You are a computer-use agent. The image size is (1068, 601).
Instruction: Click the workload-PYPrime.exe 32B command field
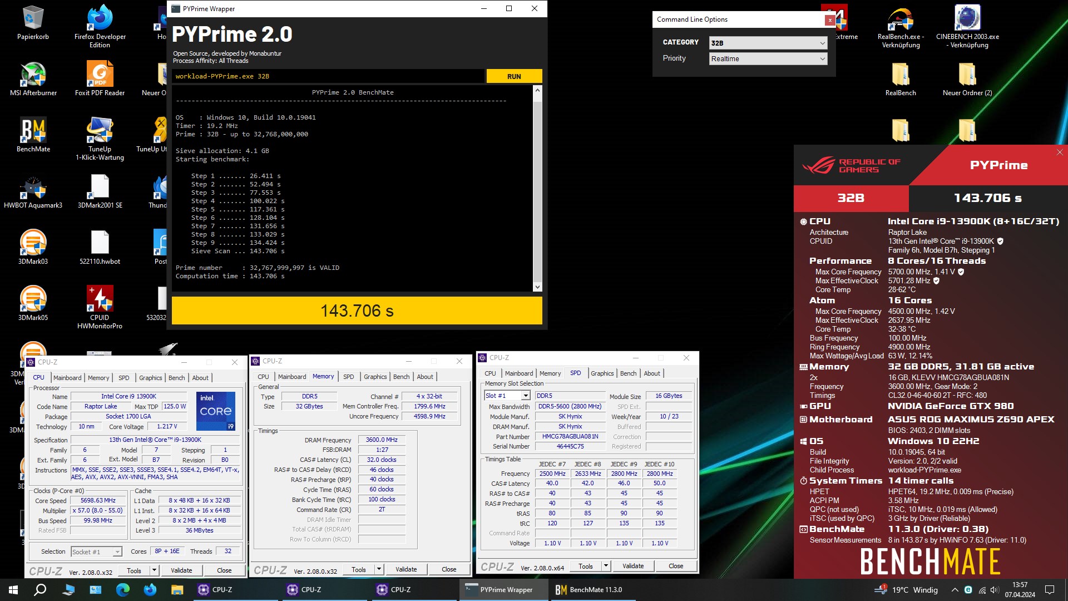coord(328,76)
